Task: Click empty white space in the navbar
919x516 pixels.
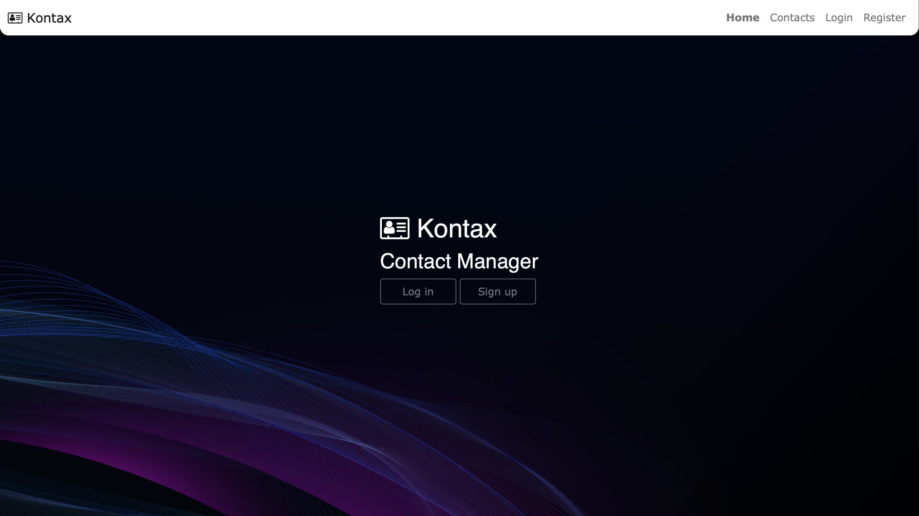Action: click(x=392, y=17)
